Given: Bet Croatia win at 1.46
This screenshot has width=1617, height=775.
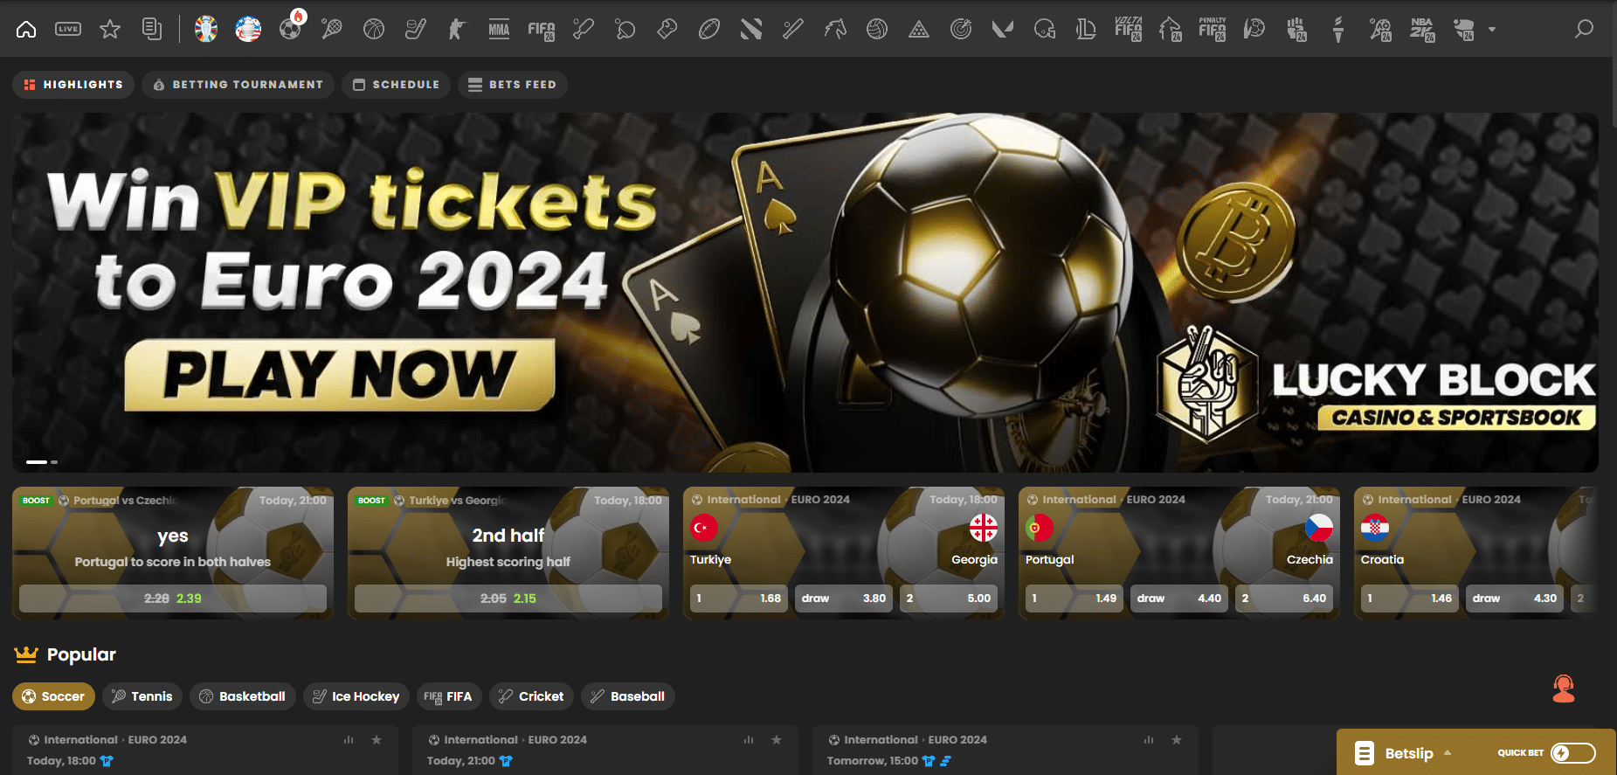Looking at the screenshot, I should tap(1410, 599).
